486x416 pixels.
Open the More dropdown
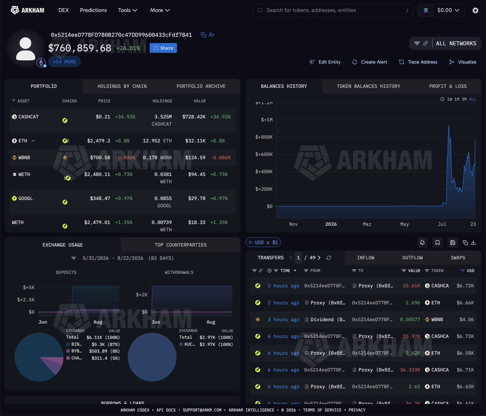pyautogui.click(x=160, y=10)
